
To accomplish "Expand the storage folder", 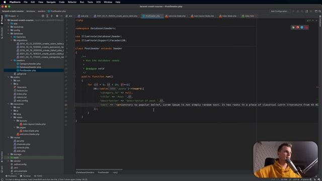I will coord(9,154).
